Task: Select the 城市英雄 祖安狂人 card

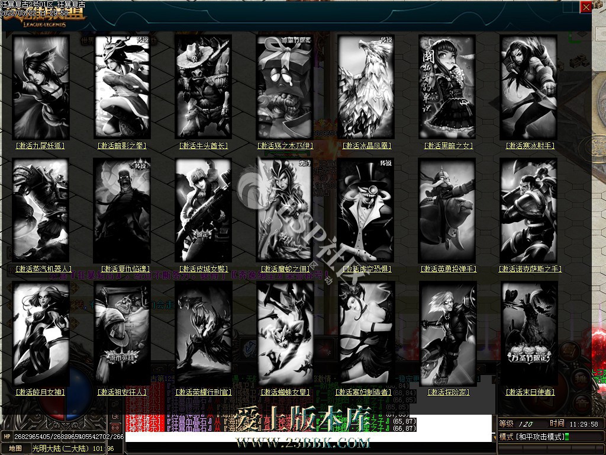Action: pos(122,334)
